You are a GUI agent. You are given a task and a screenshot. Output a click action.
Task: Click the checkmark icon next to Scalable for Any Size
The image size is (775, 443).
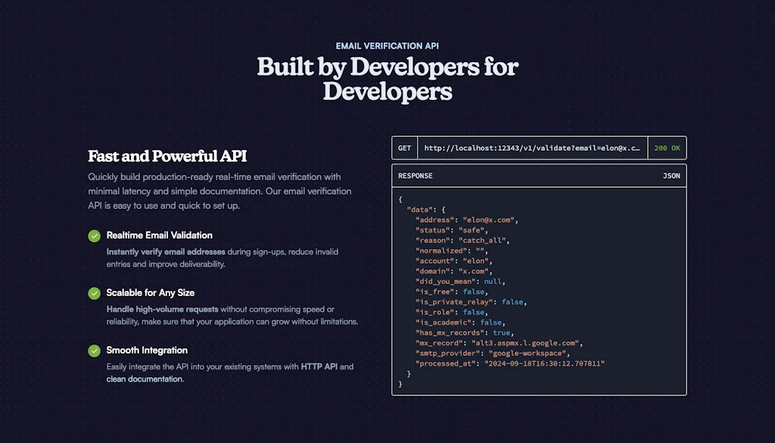click(94, 293)
